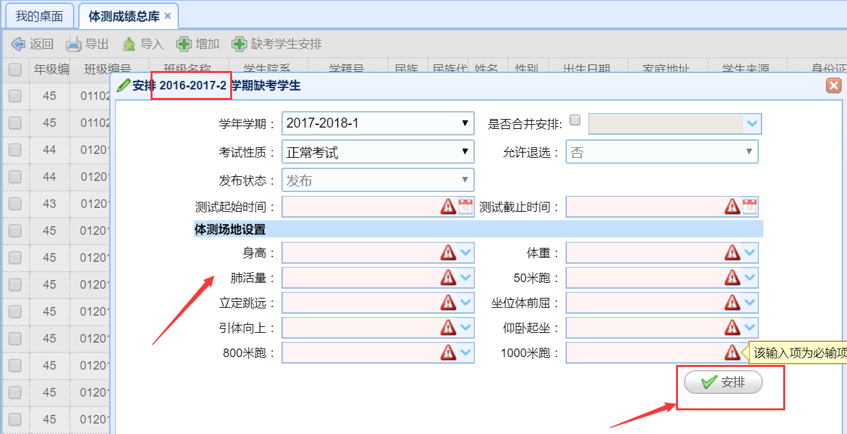Viewport: 847px width, 434px height.
Task: Toggle the 是否合并安排 checkbox
Action: [575, 120]
